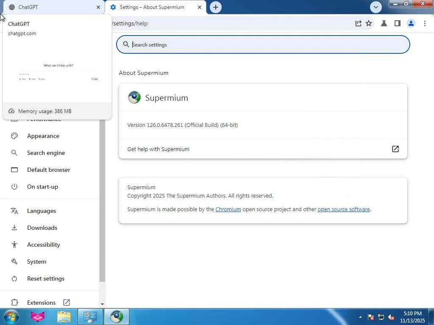This screenshot has width=434, height=325.
Task: Open the open source software link
Action: click(x=343, y=209)
